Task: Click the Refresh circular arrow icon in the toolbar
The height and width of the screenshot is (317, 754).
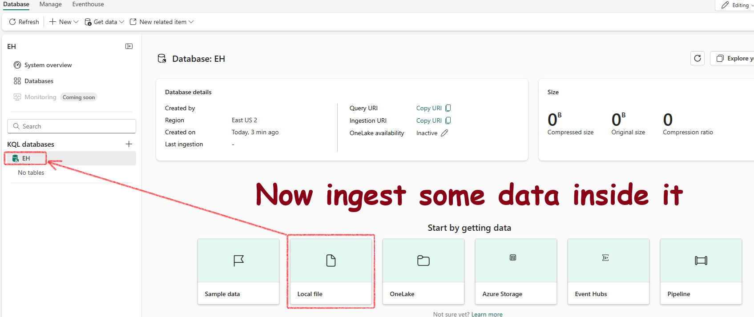Action: coord(12,22)
